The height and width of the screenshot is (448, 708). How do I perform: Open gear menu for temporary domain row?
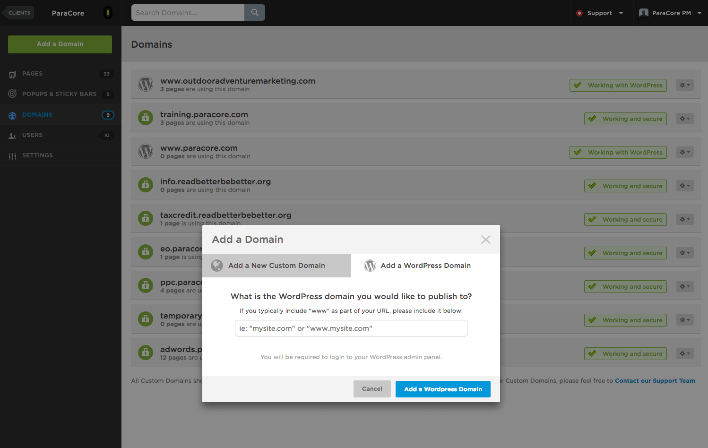tap(685, 320)
